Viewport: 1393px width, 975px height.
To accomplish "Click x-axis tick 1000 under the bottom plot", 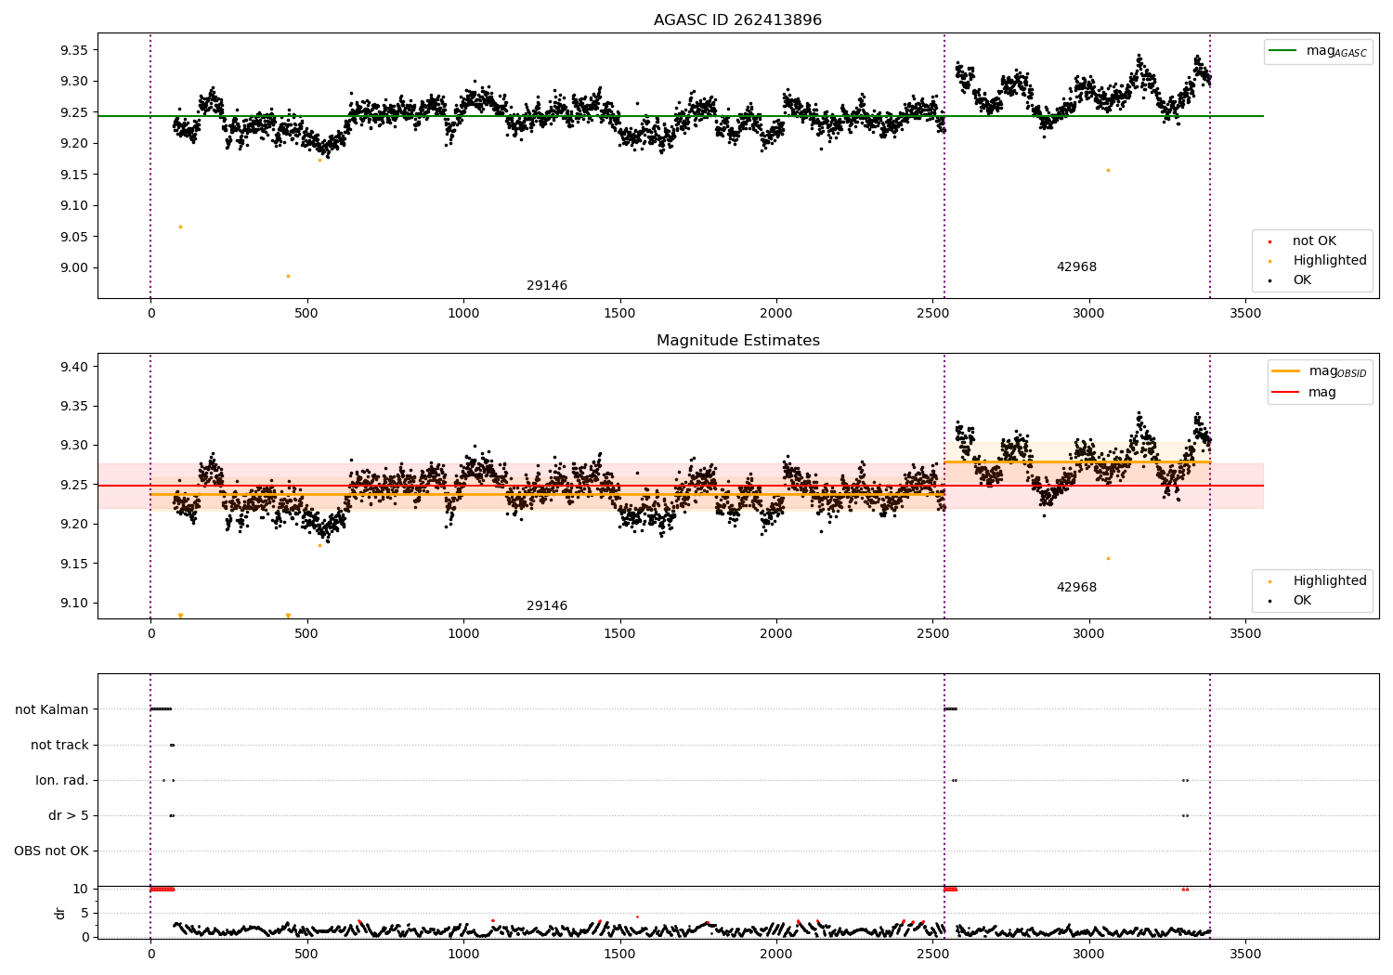I will coord(463,954).
